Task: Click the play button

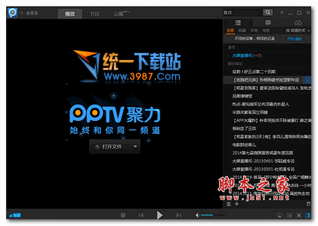Action: click(x=160, y=216)
